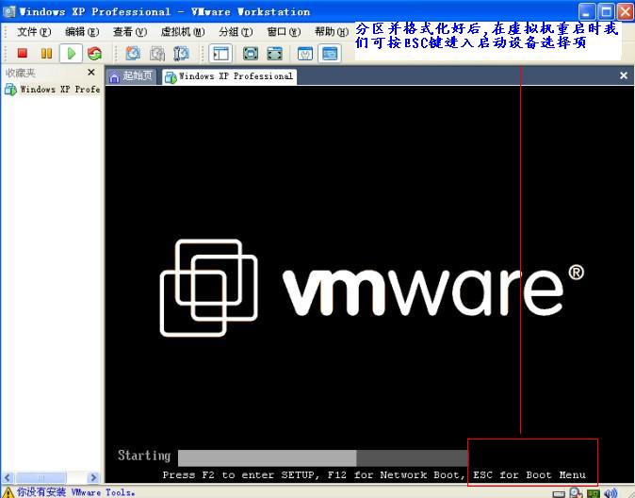
Task: Click the sidebar horizontal scrollbar right arrow
Action: pos(93,478)
